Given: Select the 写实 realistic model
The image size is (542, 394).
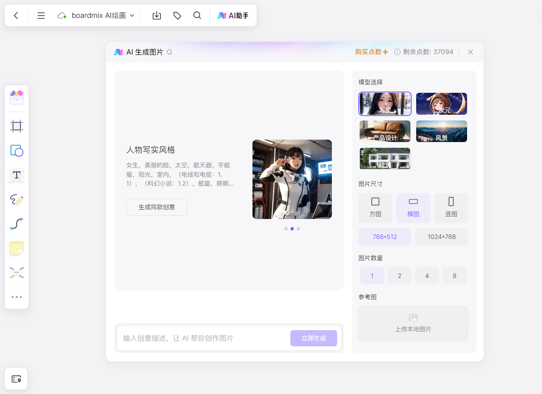Looking at the screenshot, I should coord(385,104).
